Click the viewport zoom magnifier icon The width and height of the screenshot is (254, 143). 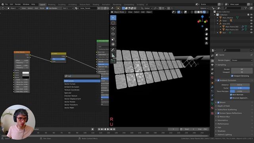click(x=206, y=29)
